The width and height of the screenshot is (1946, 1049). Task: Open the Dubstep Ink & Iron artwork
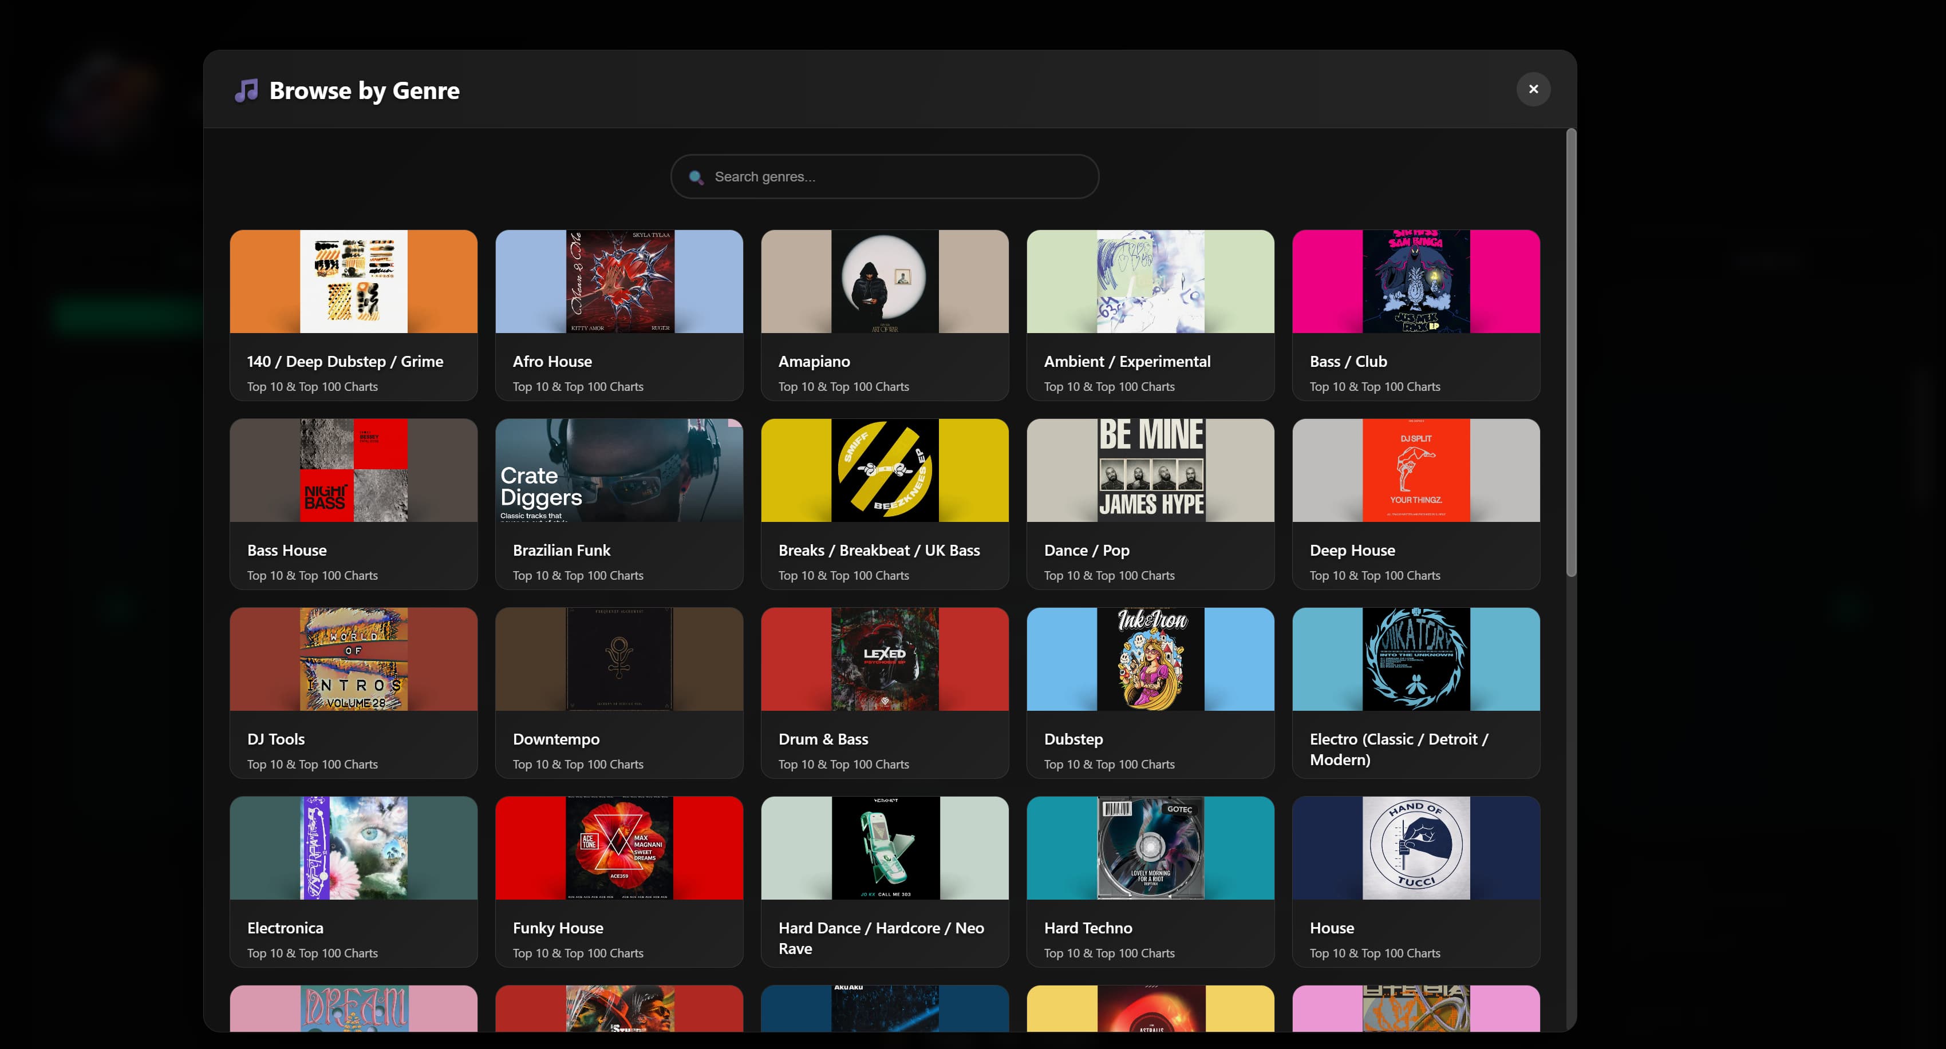point(1151,659)
